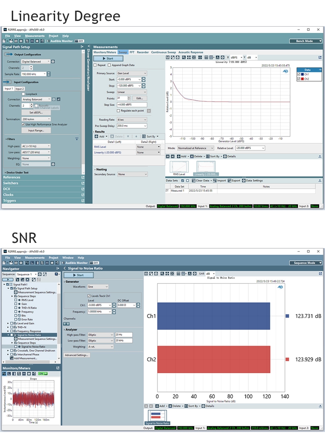Open Output Connector settings gear icon
This screenshot has height=443, width=325.
click(x=53, y=62)
